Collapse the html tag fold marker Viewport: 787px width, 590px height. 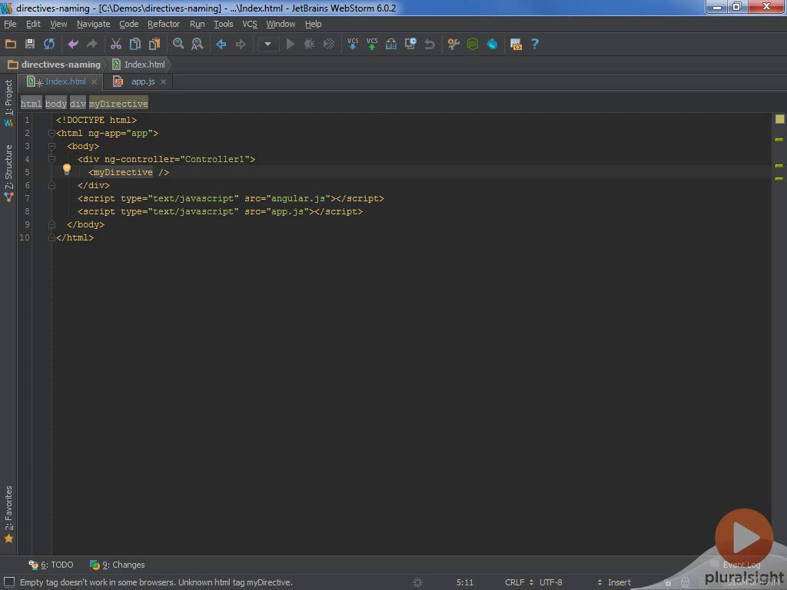[51, 134]
